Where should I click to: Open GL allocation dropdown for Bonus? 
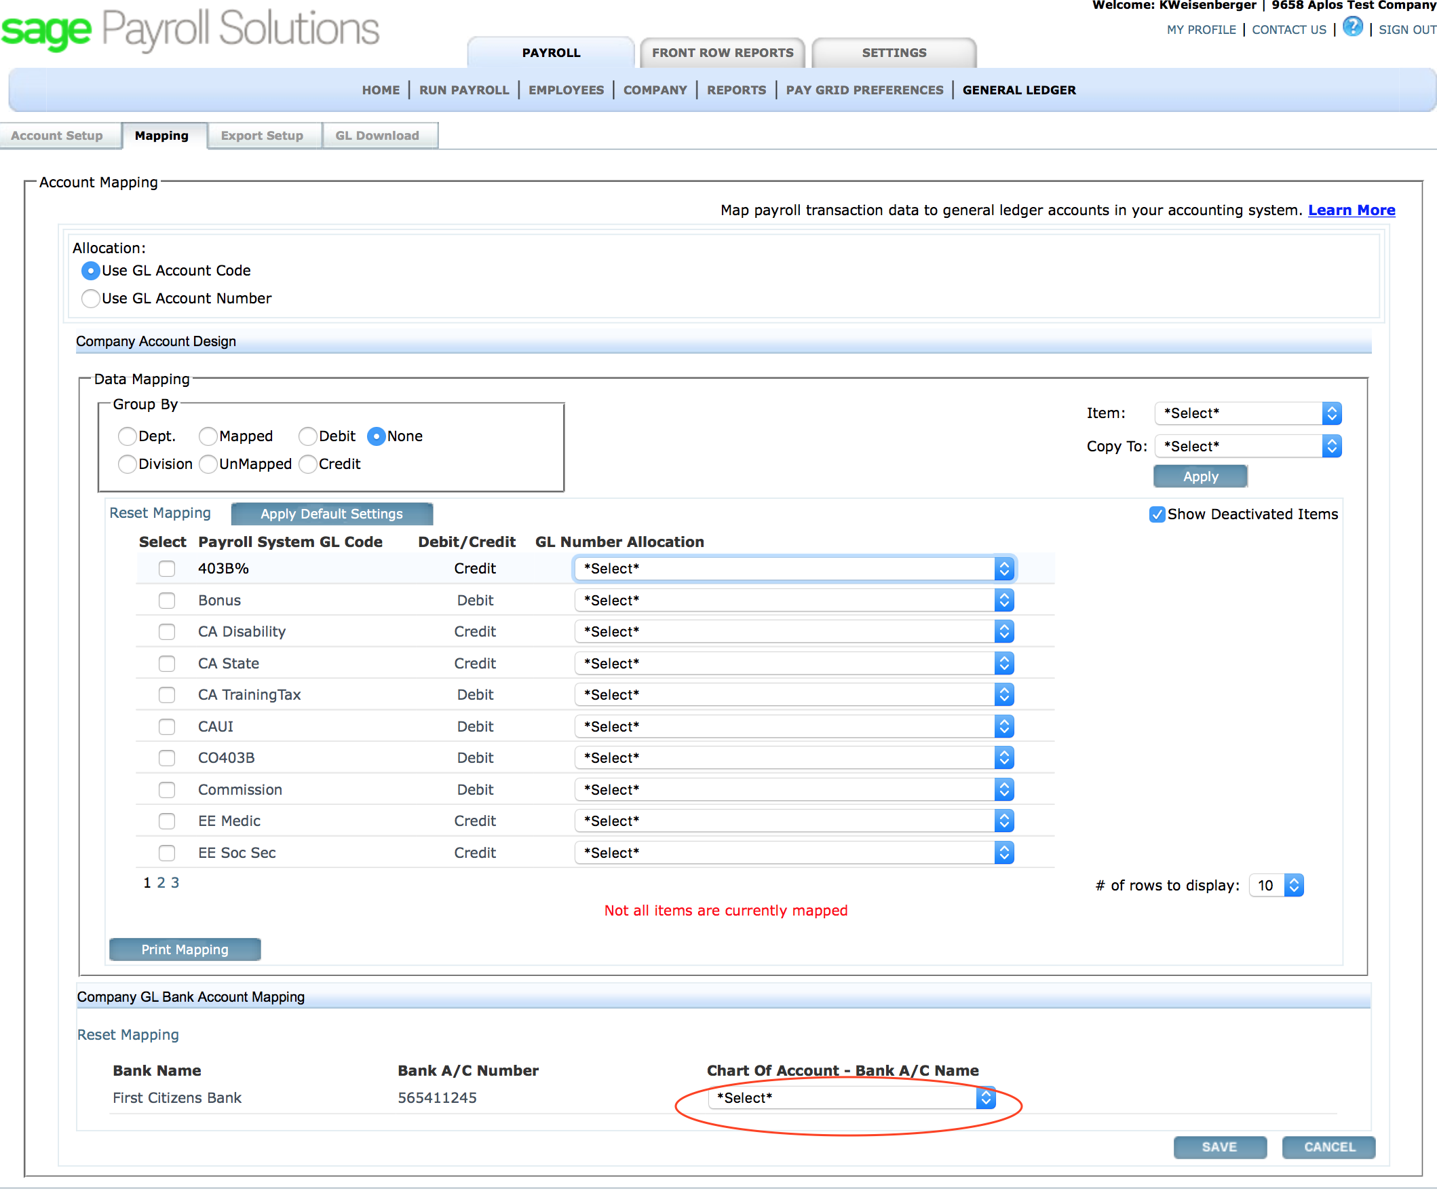click(x=794, y=601)
